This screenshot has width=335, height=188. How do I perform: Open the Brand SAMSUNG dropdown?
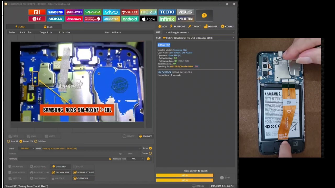[27, 148]
